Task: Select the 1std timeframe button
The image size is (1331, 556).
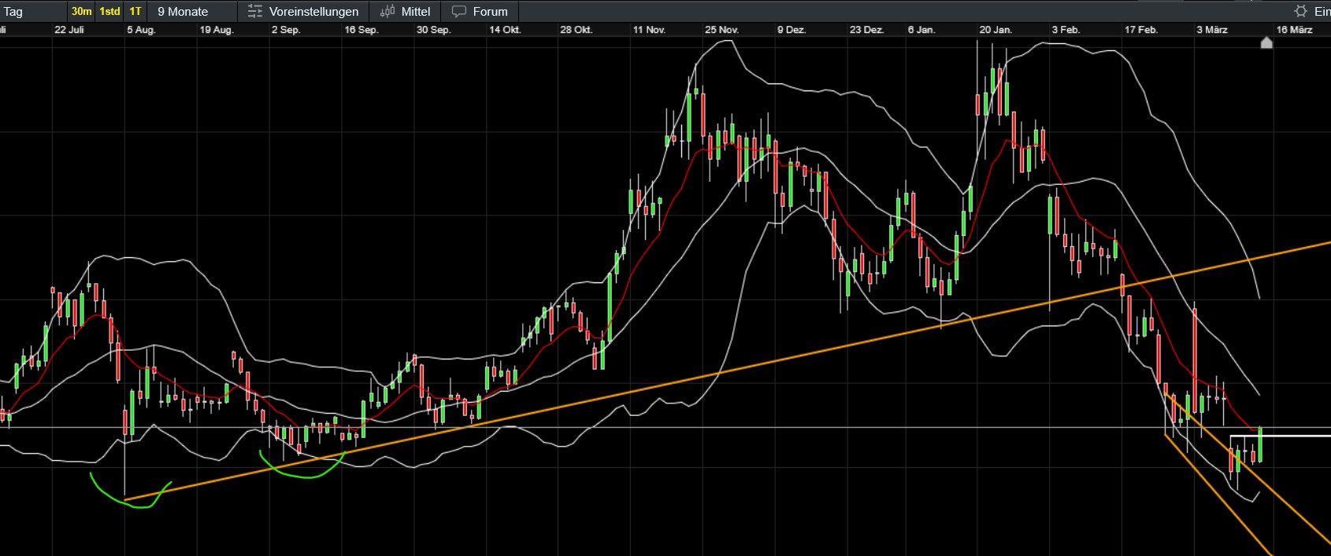Action: (x=109, y=11)
